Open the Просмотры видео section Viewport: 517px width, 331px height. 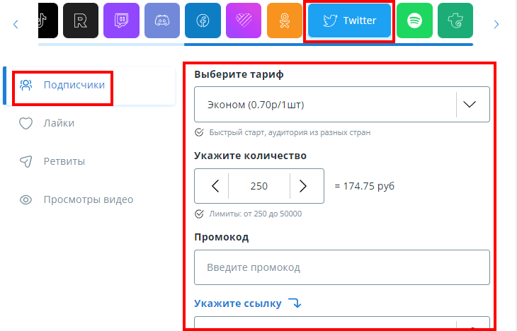coord(89,199)
